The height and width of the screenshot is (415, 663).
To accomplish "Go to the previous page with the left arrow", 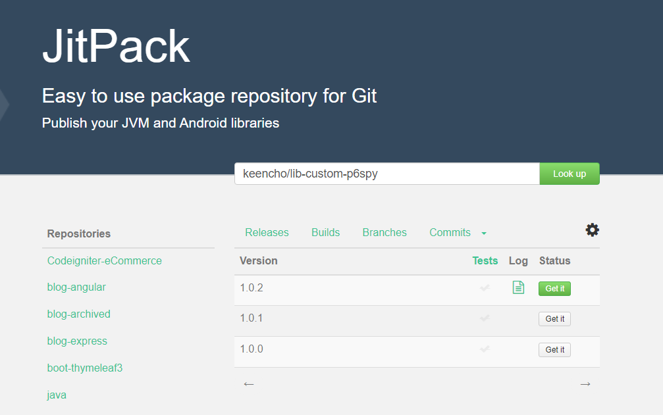I will tap(248, 383).
